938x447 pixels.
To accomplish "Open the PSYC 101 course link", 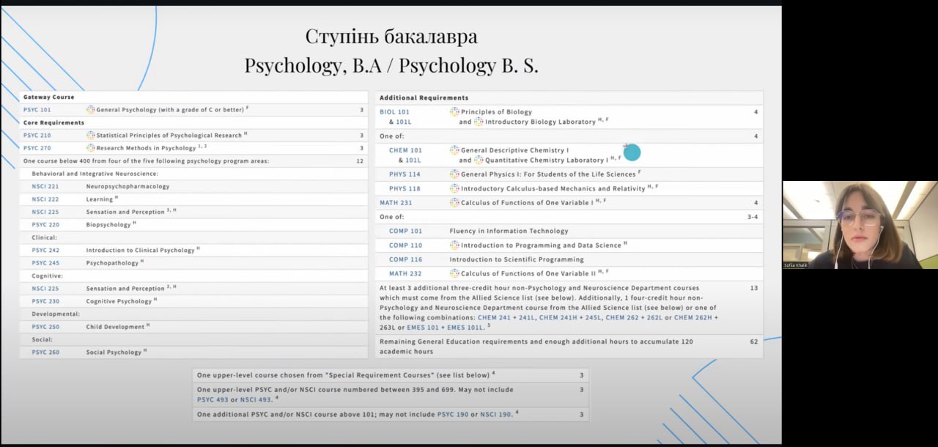I will [x=37, y=110].
